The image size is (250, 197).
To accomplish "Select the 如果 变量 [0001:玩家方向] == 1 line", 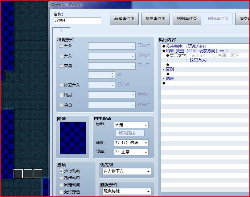I will [205, 51].
